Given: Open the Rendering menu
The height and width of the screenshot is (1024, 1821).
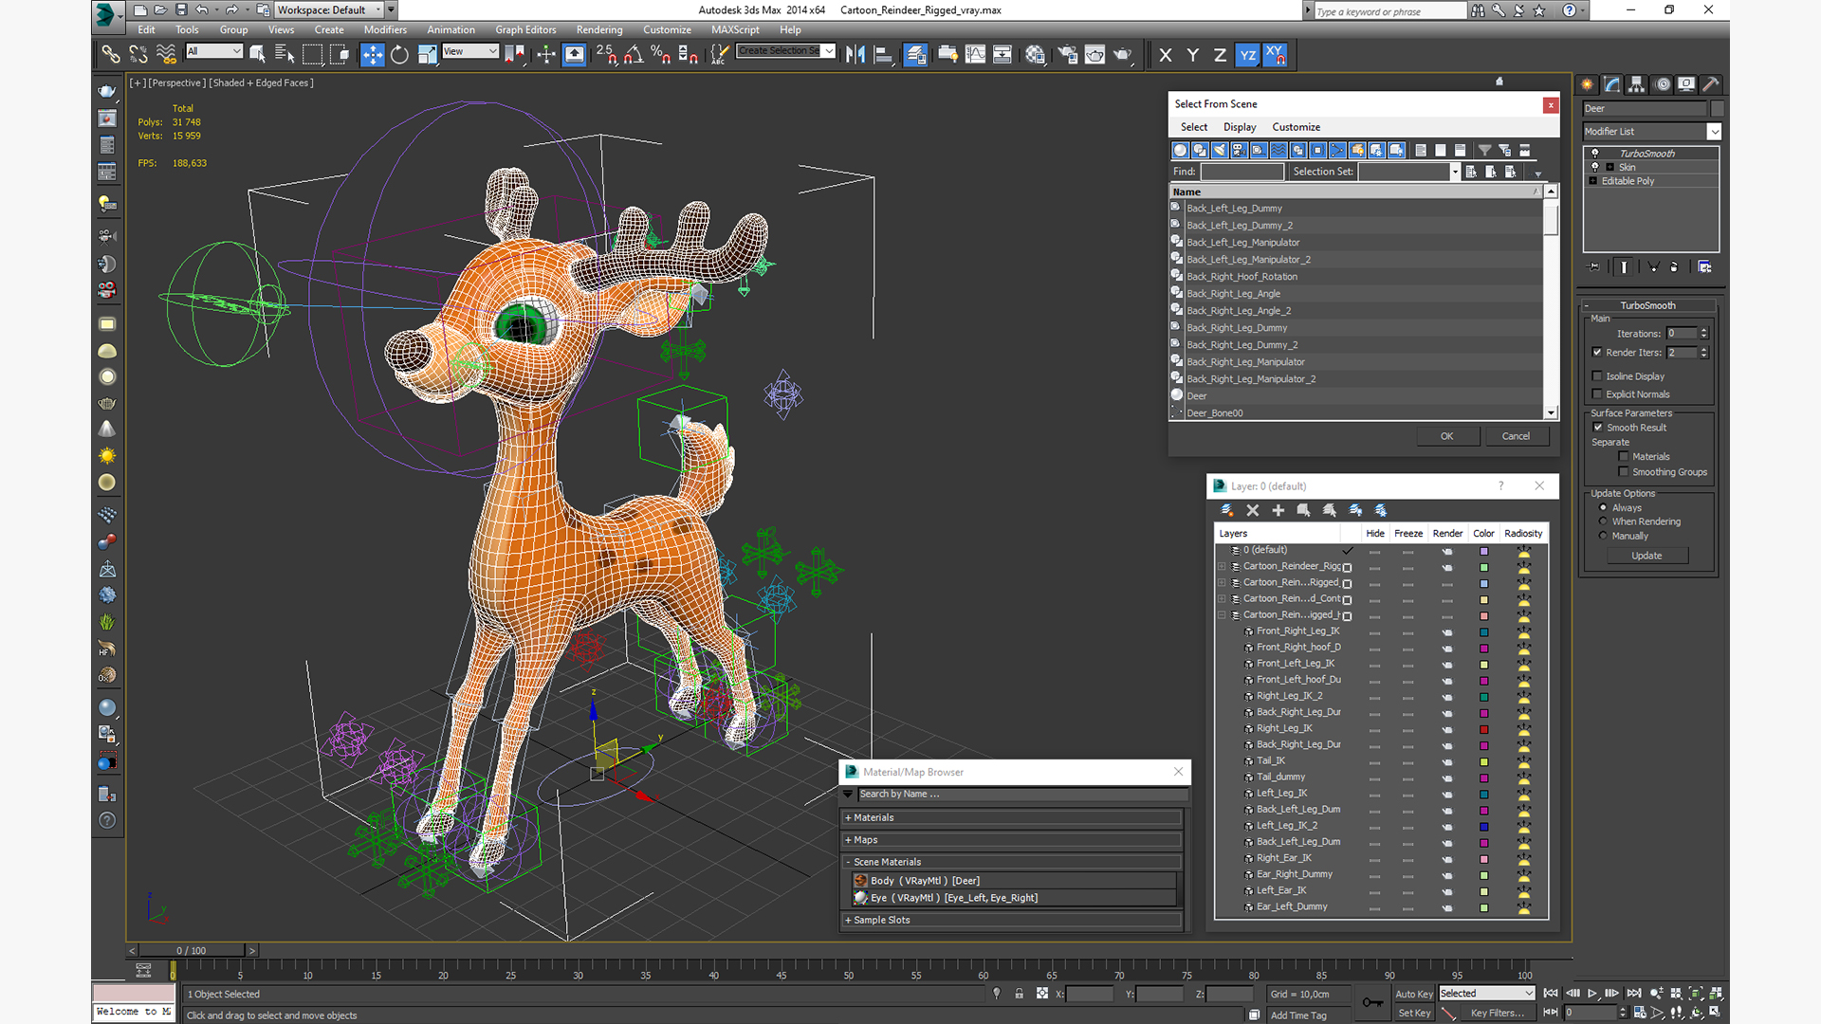Looking at the screenshot, I should tap(599, 30).
